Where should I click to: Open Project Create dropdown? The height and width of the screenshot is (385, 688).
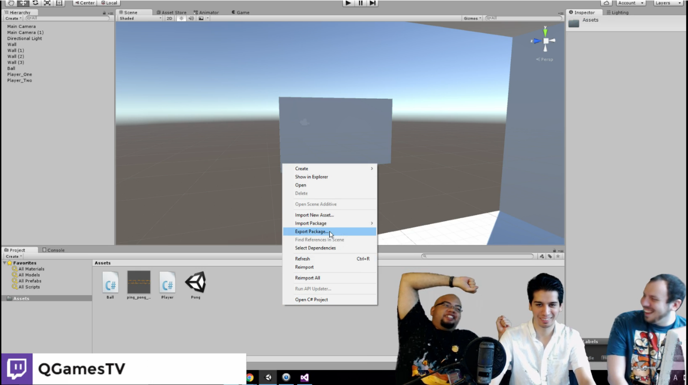click(13, 256)
